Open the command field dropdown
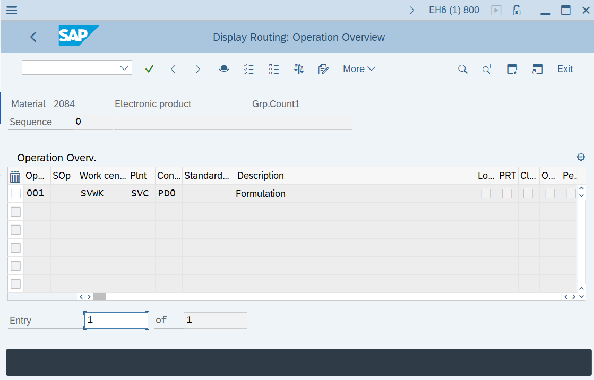 pyautogui.click(x=123, y=67)
